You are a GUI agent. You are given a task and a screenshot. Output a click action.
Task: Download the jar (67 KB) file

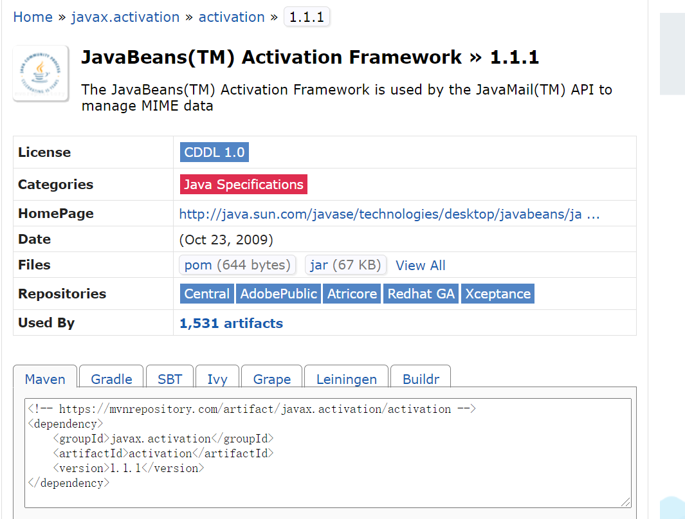[345, 265]
